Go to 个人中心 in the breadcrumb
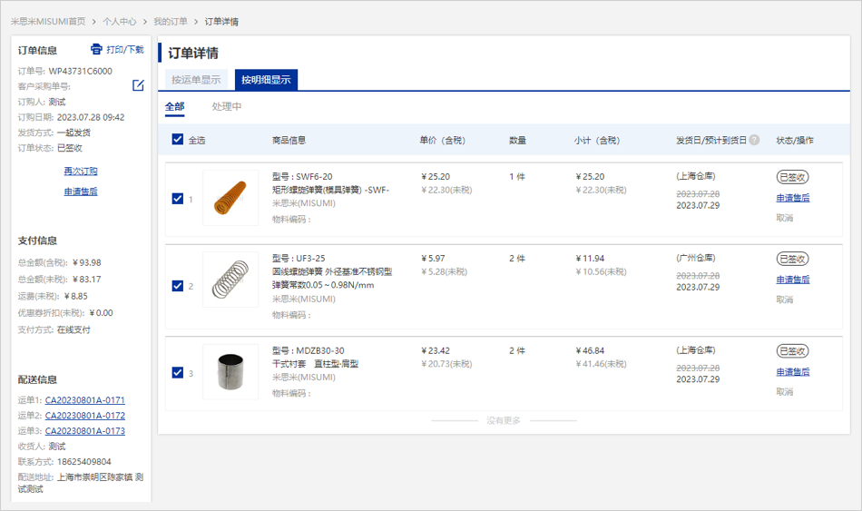862x511 pixels. 119,21
